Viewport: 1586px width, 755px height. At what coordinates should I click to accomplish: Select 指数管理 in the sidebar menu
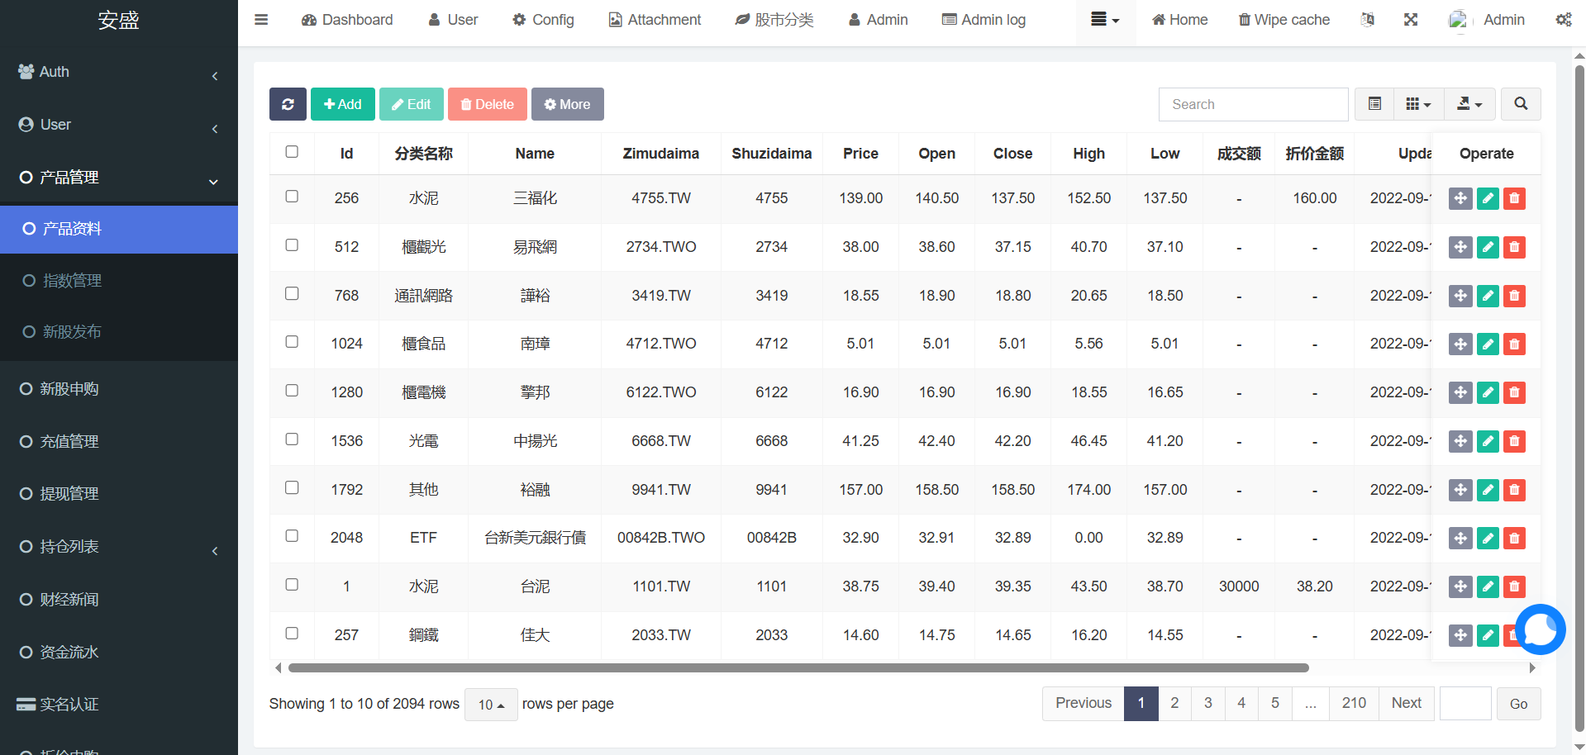pos(72,281)
